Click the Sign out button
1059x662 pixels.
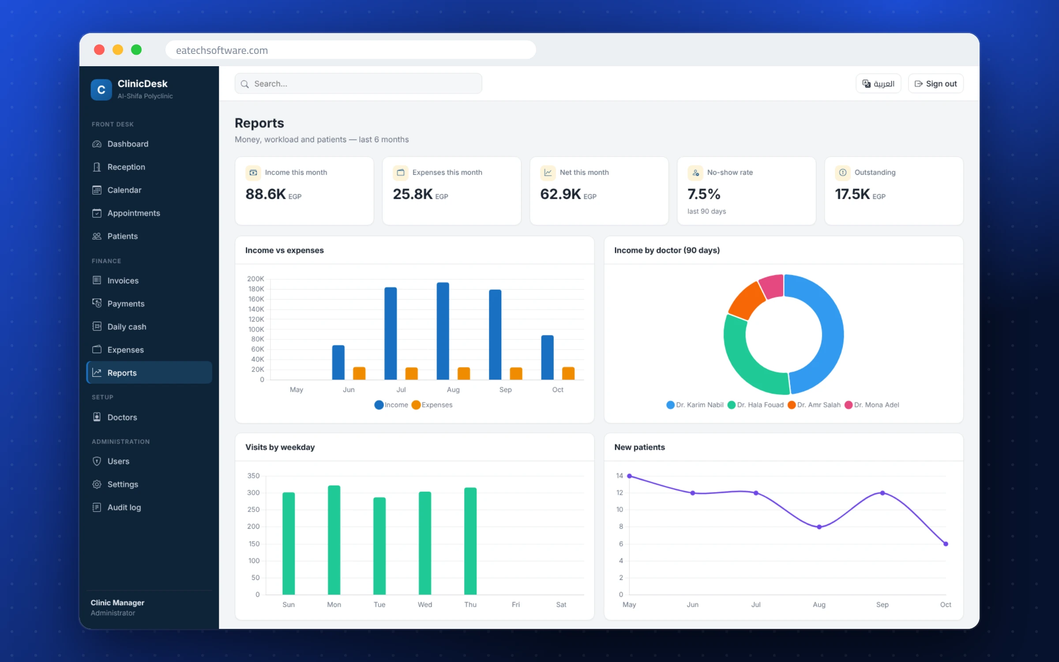[935, 84]
